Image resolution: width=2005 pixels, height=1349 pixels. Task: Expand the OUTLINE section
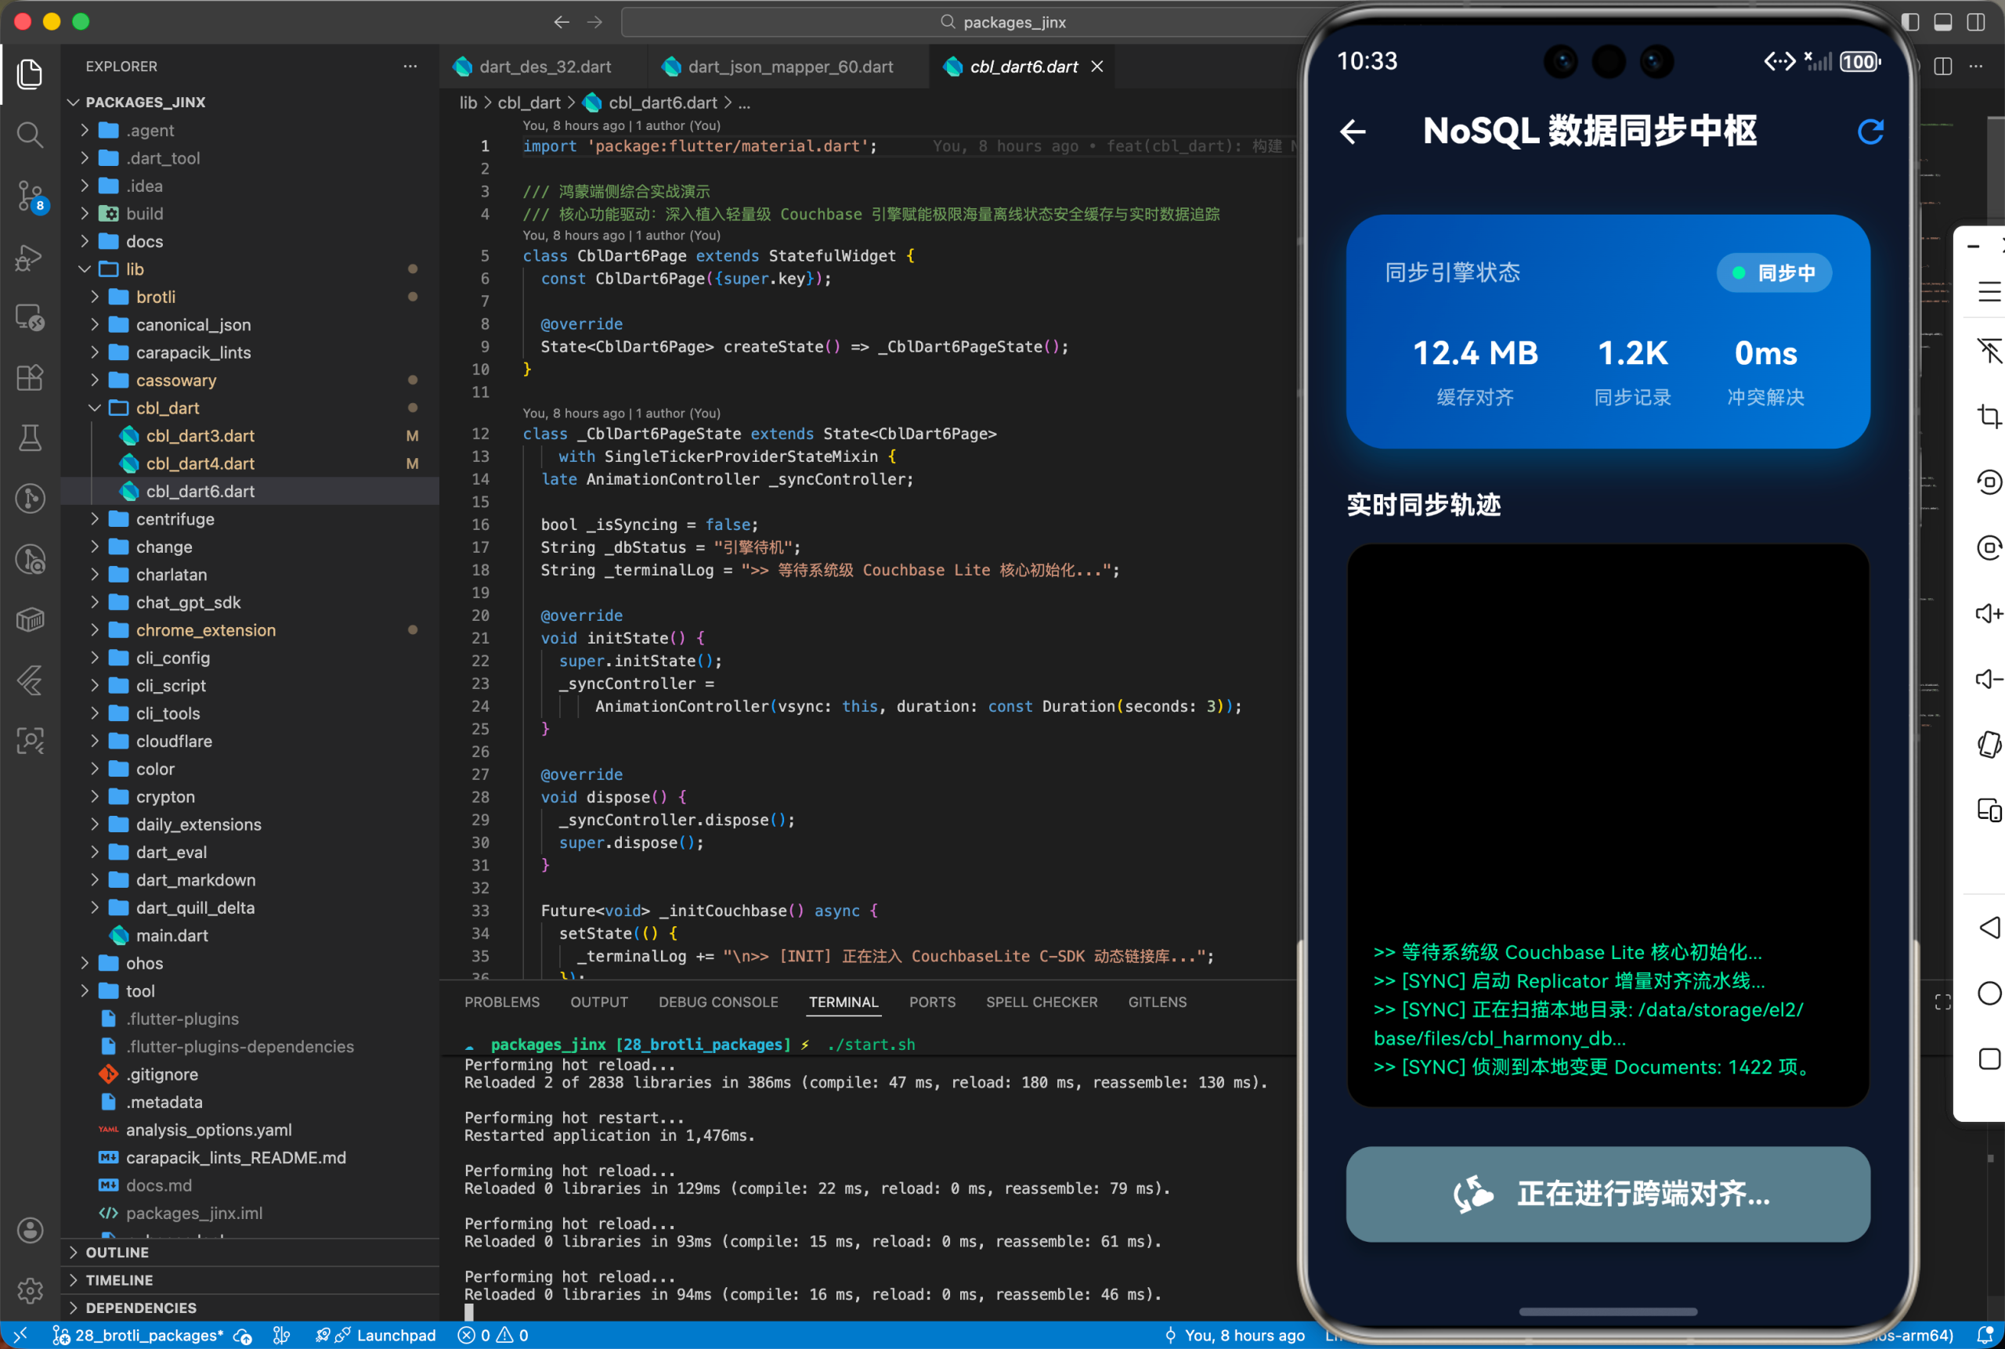pyautogui.click(x=117, y=1252)
